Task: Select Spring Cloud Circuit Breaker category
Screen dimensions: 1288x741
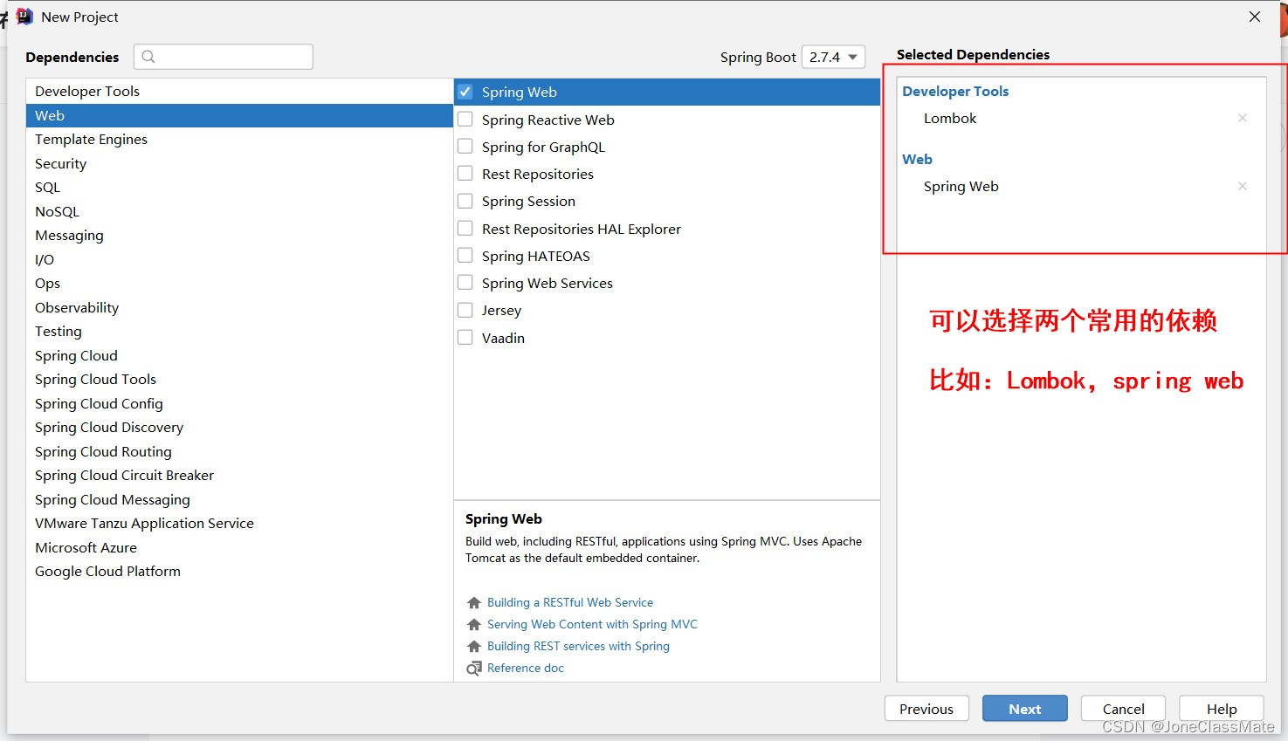Action: (x=239, y=475)
